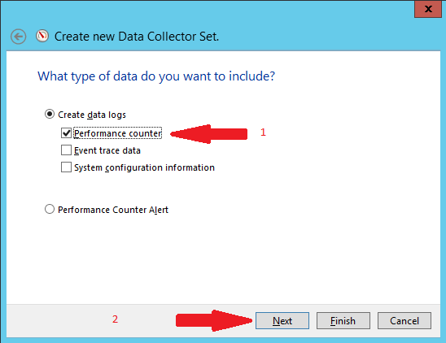Click the Performance Monitor icon in title

(x=42, y=36)
